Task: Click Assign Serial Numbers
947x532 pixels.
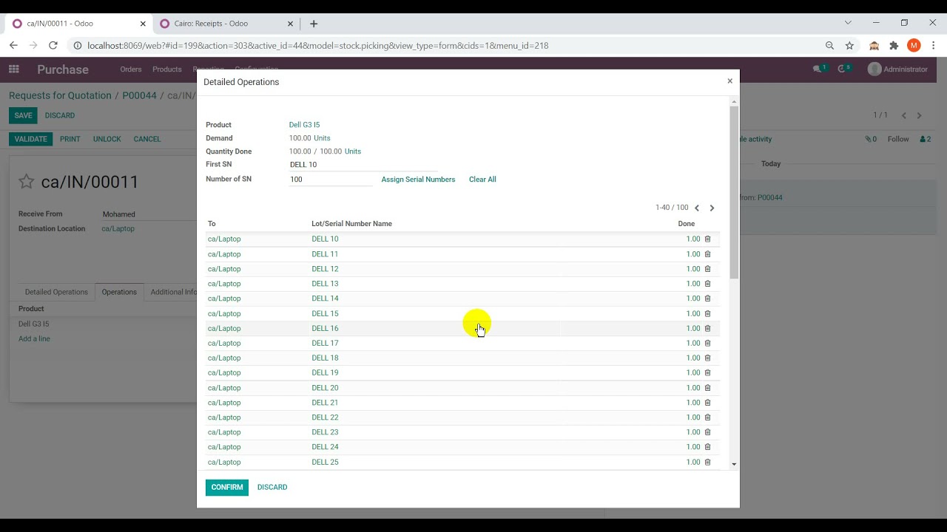Action: click(418, 180)
